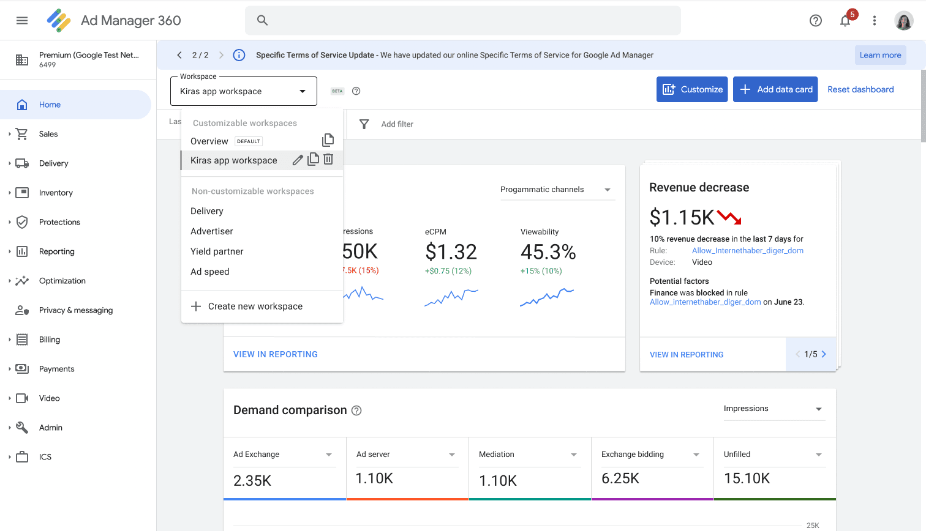Click the Add data card button
Viewport: 926px width, 531px height.
[x=775, y=89]
